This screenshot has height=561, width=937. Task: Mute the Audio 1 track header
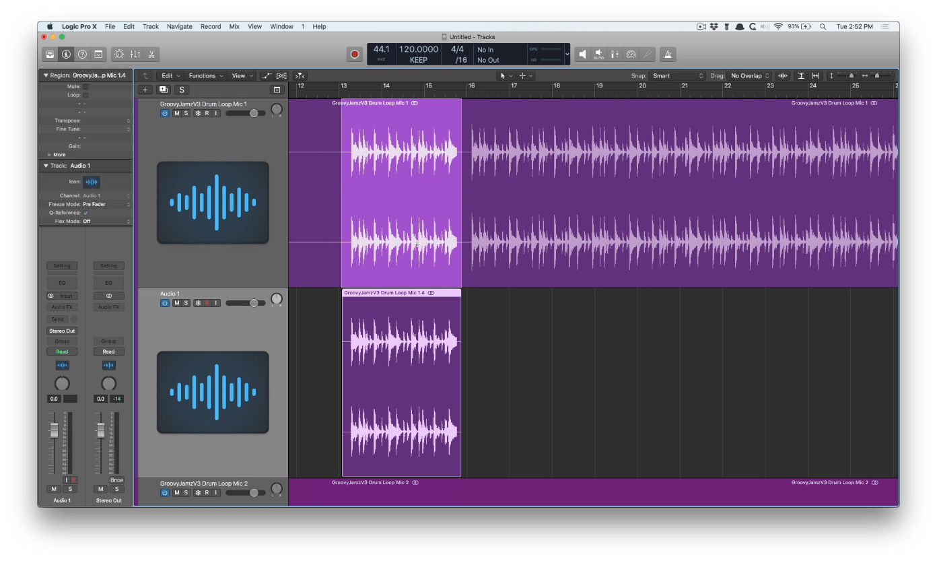click(x=177, y=303)
